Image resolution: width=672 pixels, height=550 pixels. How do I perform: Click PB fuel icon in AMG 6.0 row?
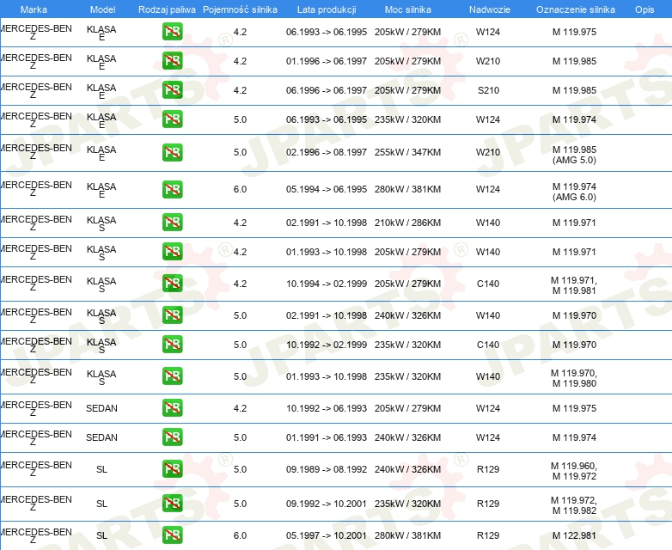click(x=172, y=189)
